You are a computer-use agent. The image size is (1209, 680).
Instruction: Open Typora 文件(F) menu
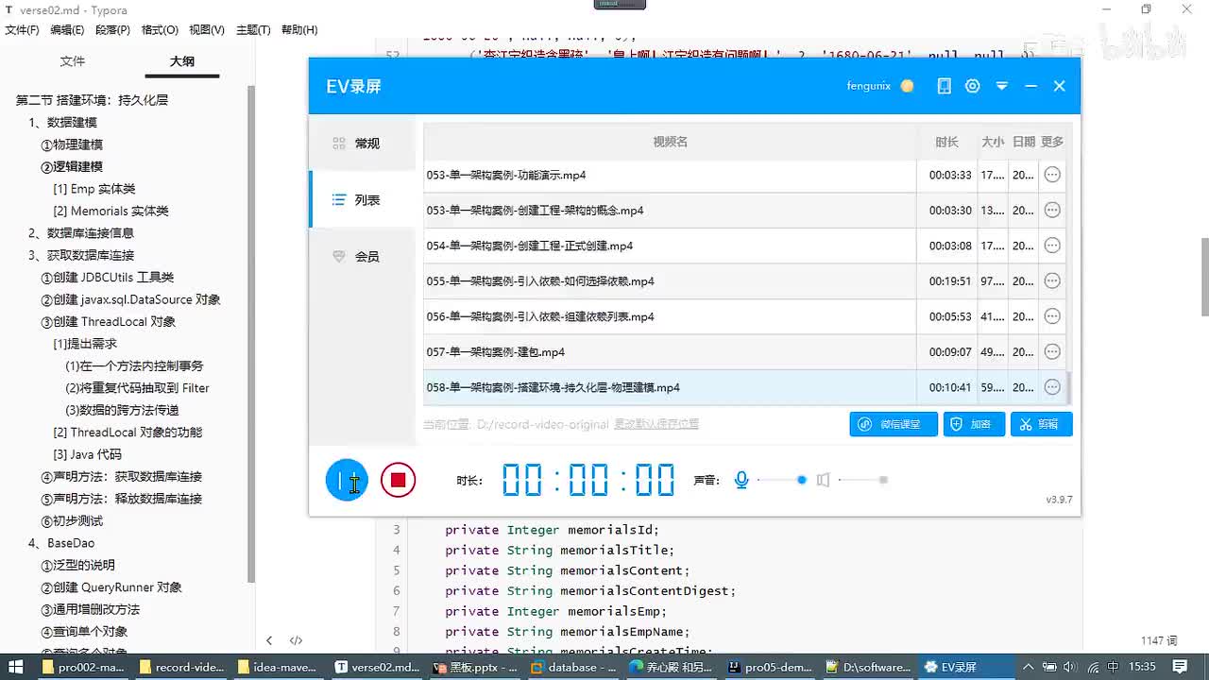tap(22, 29)
